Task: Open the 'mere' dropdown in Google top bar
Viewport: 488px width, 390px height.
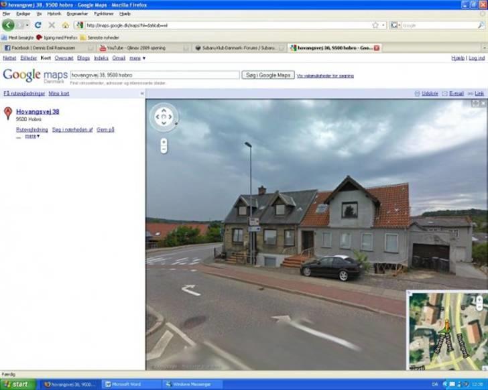Action: click(x=137, y=58)
